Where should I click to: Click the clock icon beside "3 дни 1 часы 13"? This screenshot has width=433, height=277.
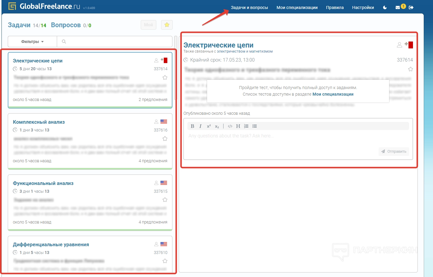point(15,191)
